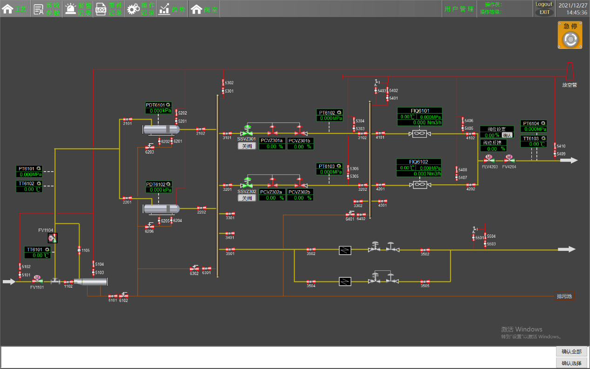Toggle the PCVZ301a control valve
Screen dimensions: 590x369
pos(272,130)
